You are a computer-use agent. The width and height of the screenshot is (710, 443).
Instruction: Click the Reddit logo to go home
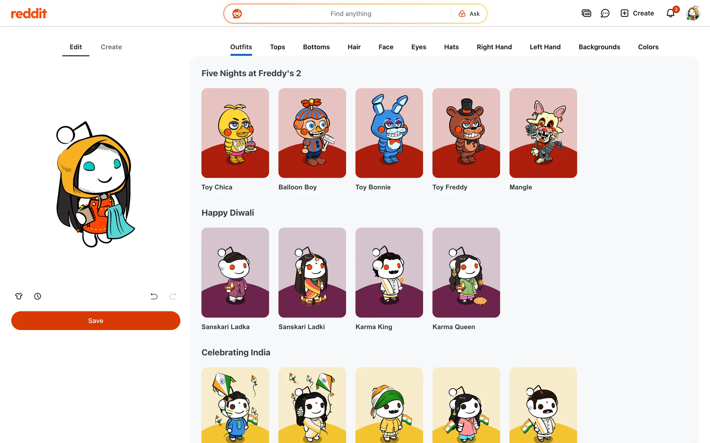pos(29,14)
